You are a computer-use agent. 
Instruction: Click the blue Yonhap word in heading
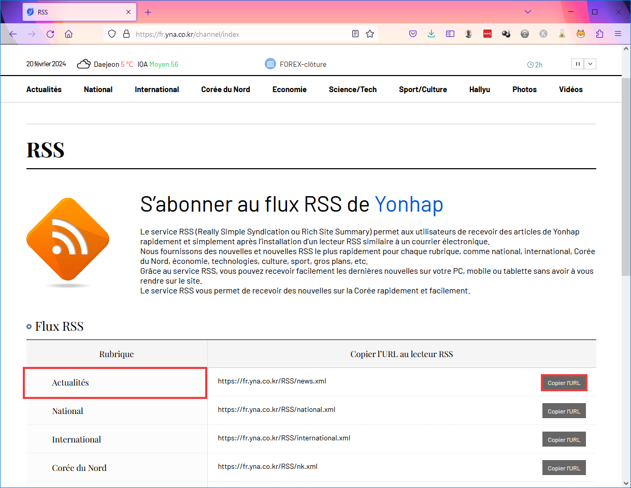(409, 205)
